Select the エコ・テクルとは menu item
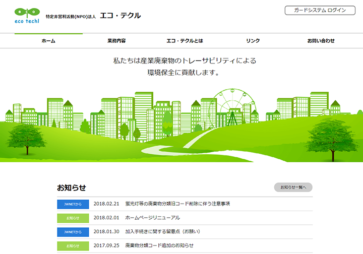The height and width of the screenshot is (254, 363). click(x=185, y=41)
